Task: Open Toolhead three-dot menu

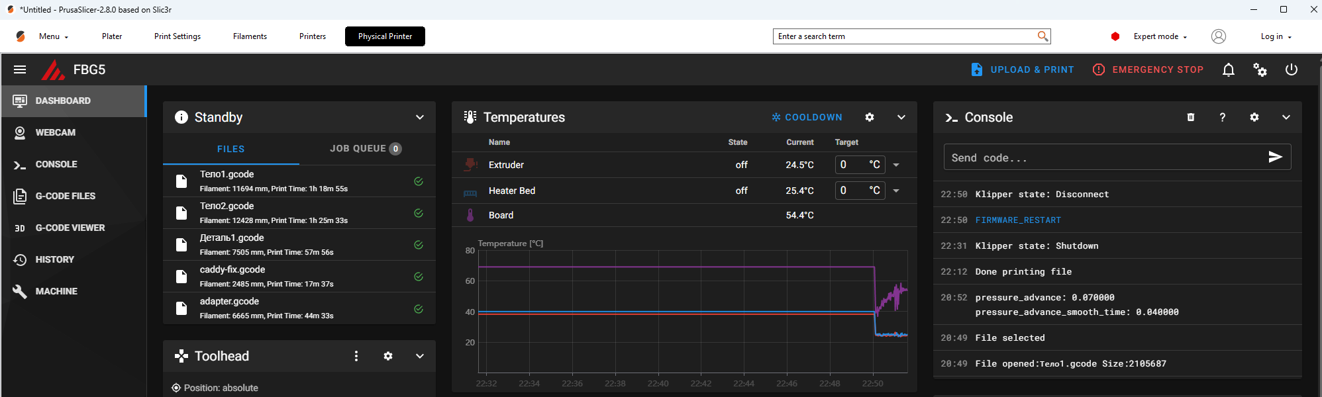Action: 356,356
